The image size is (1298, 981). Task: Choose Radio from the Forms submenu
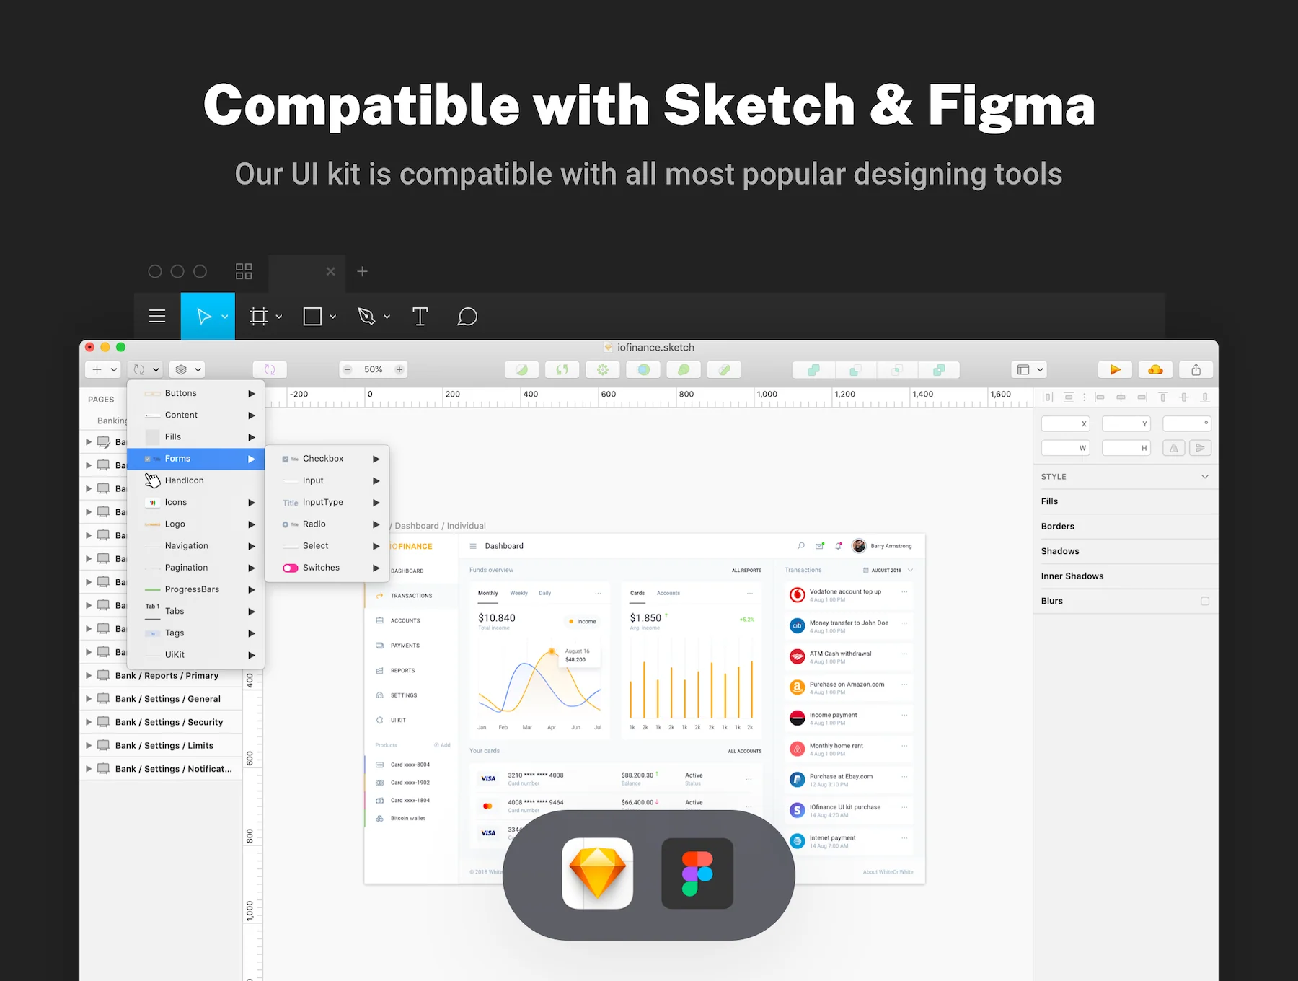tap(327, 524)
